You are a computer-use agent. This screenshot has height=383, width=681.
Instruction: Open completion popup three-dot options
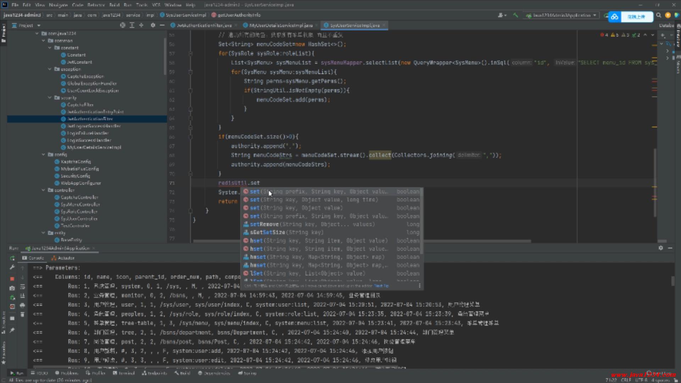[x=419, y=286]
